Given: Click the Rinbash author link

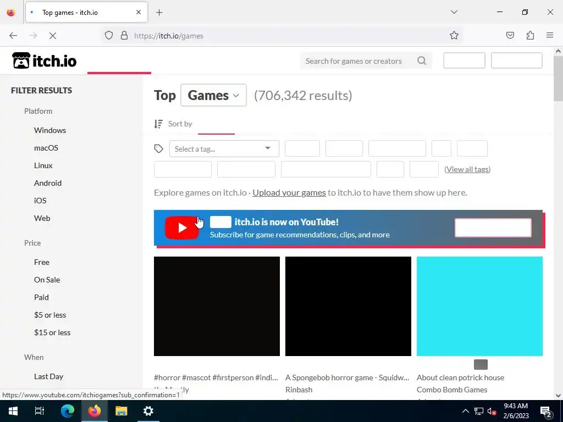Looking at the screenshot, I should (x=299, y=390).
